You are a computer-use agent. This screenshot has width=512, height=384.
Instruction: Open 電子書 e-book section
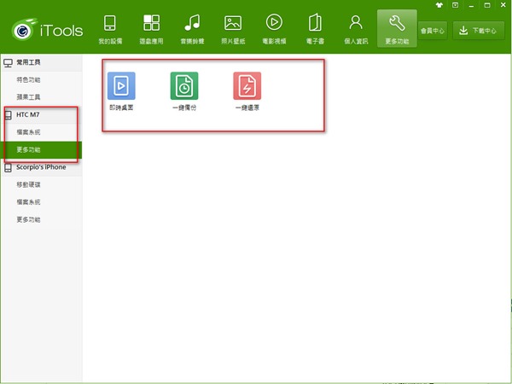[x=315, y=29]
